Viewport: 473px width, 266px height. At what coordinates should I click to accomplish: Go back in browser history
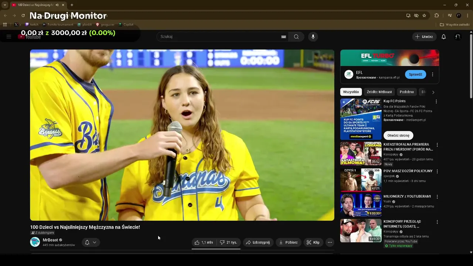5,16
